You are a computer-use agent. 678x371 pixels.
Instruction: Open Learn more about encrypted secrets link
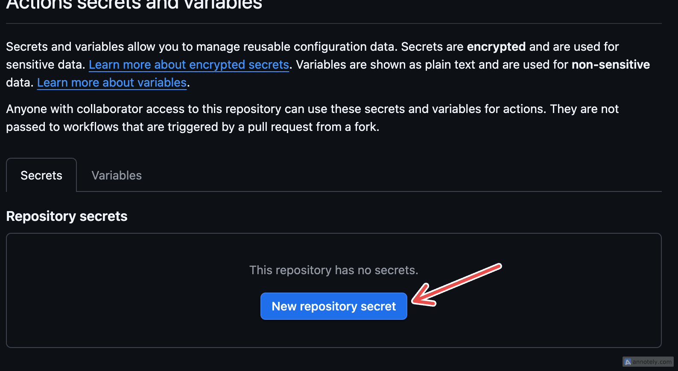click(189, 65)
